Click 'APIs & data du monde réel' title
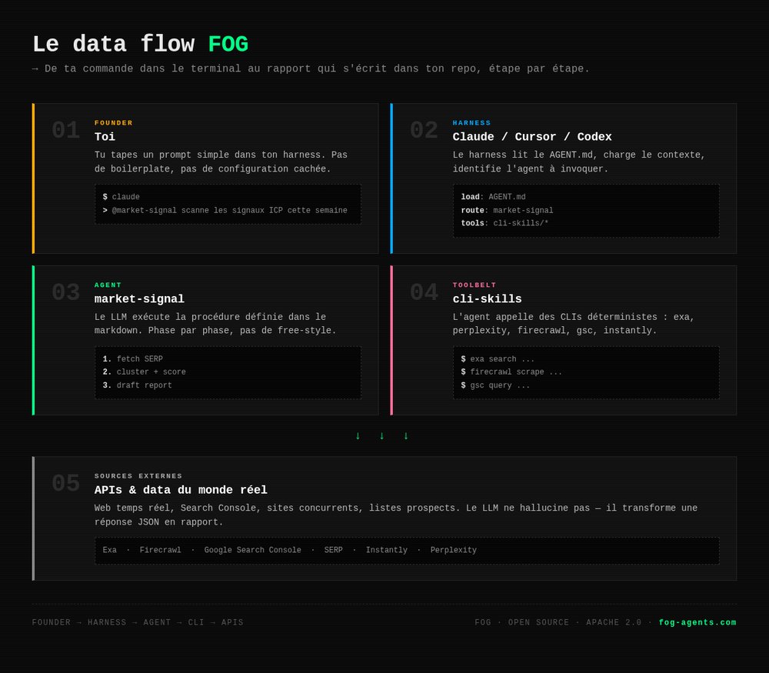The height and width of the screenshot is (673, 769). pos(181,489)
